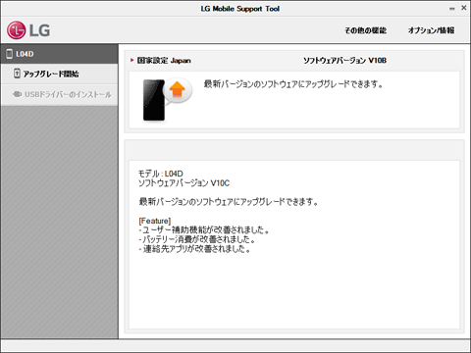Click the LG Mobile Support Tool title
Image resolution: width=471 pixels, height=353 pixels.
point(240,9)
